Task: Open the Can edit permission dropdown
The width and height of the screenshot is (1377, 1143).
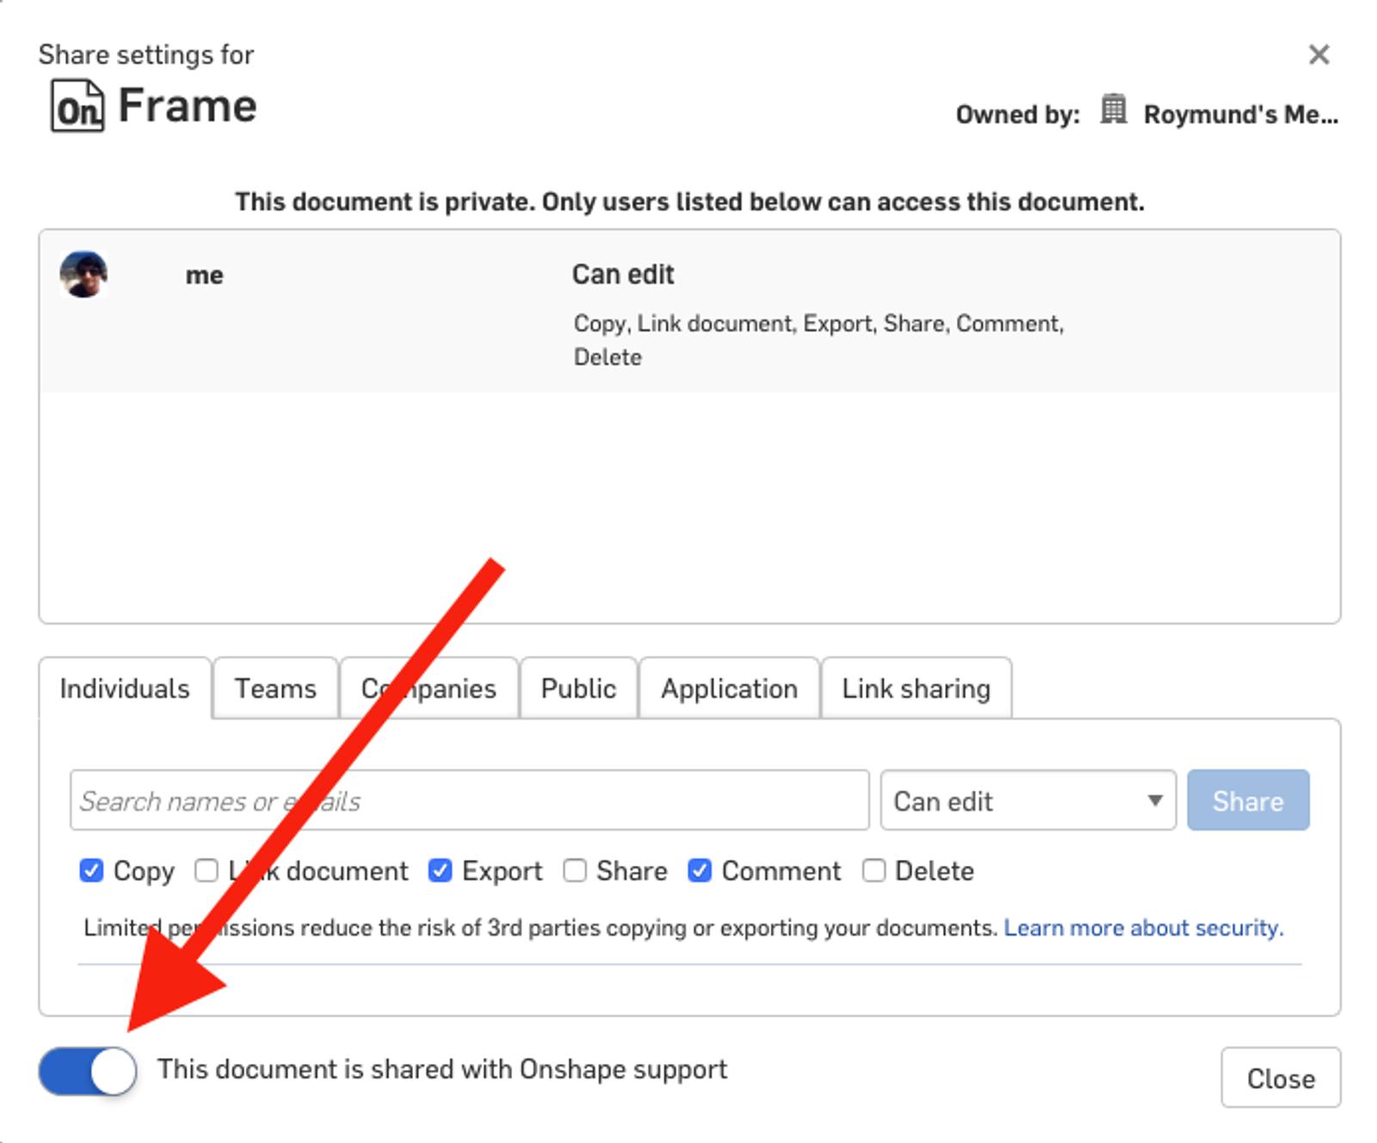Action: tap(1028, 800)
